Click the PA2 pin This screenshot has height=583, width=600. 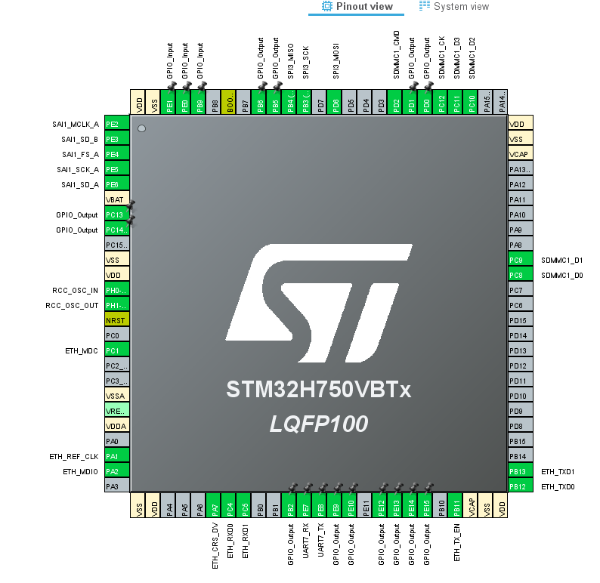tap(117, 471)
